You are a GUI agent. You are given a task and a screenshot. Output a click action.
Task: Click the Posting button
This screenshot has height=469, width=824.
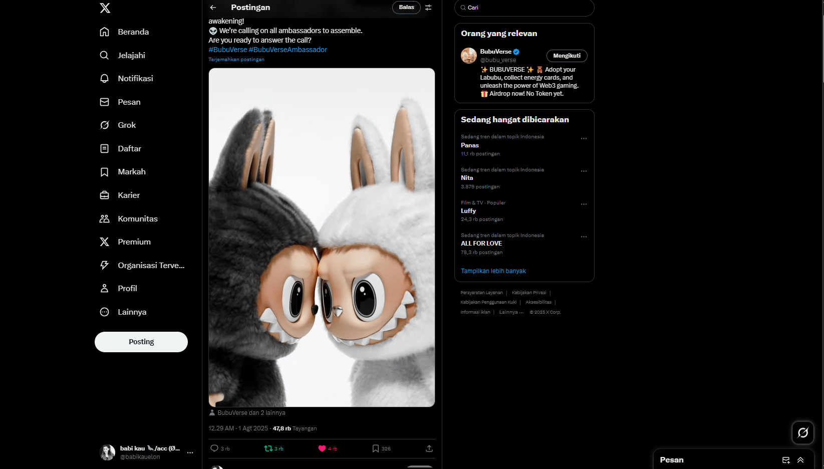point(141,342)
